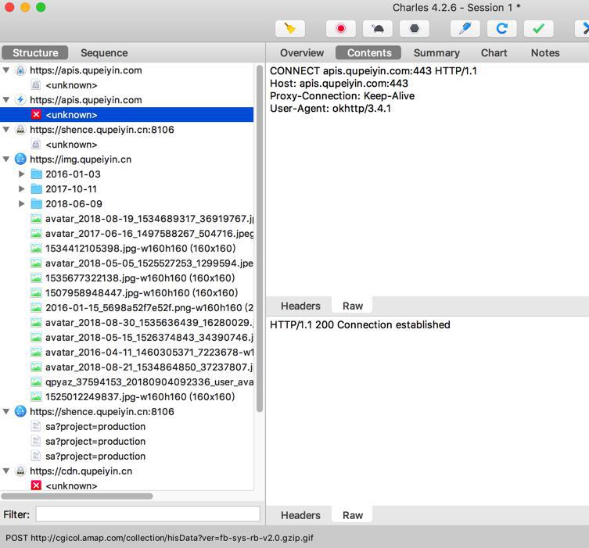Viewport: 589px width, 548px height.
Task: Select 1525012249837.jpg-w160h160 entry
Action: point(140,397)
